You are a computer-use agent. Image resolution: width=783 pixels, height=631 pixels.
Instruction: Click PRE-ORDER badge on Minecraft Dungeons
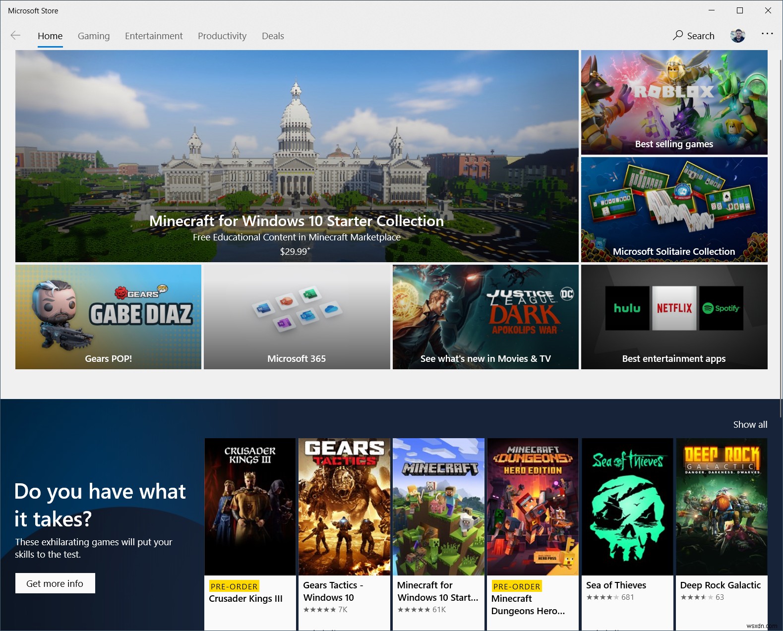coord(516,586)
